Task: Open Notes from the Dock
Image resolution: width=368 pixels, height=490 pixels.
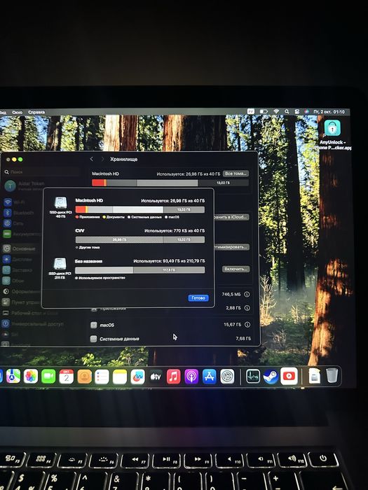Action: tap(120, 377)
